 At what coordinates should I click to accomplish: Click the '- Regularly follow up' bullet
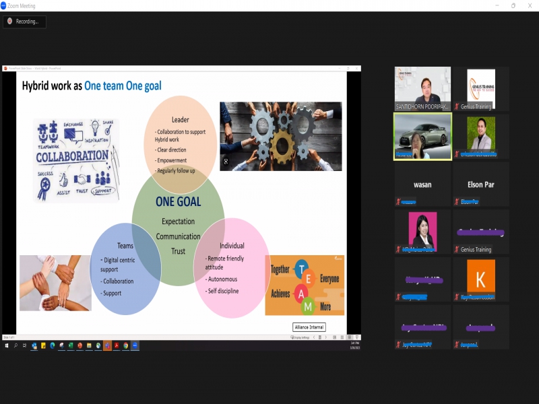(175, 171)
